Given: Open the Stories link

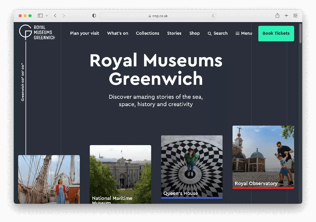Looking at the screenshot, I should (x=174, y=33).
